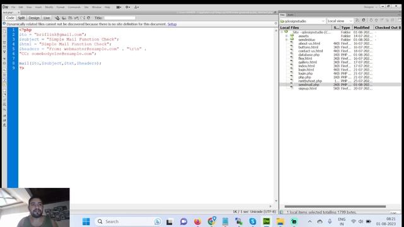This screenshot has width=404, height=227.
Task: Open the Site menu
Action: coord(86,7)
